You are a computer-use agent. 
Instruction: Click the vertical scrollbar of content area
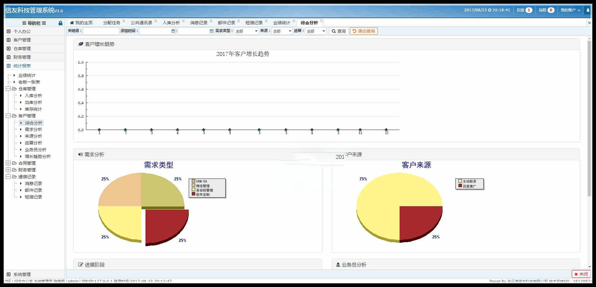pyautogui.click(x=589, y=118)
